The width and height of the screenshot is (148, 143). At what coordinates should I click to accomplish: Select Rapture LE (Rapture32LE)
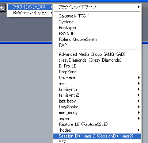97,124
